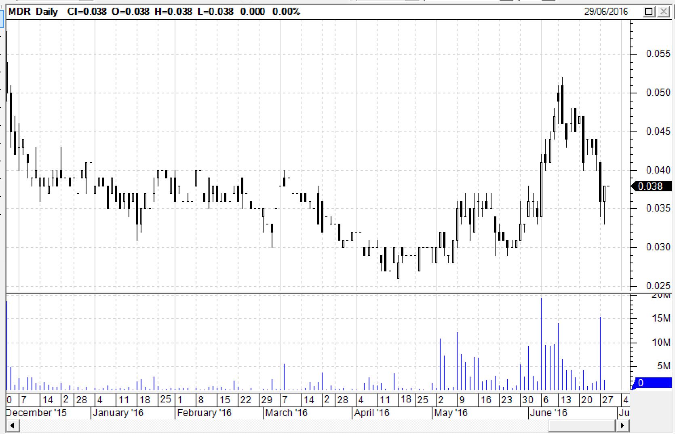Image resolution: width=675 pixels, height=434 pixels.
Task: Click the 0.055 price axis label
Action: pos(658,54)
